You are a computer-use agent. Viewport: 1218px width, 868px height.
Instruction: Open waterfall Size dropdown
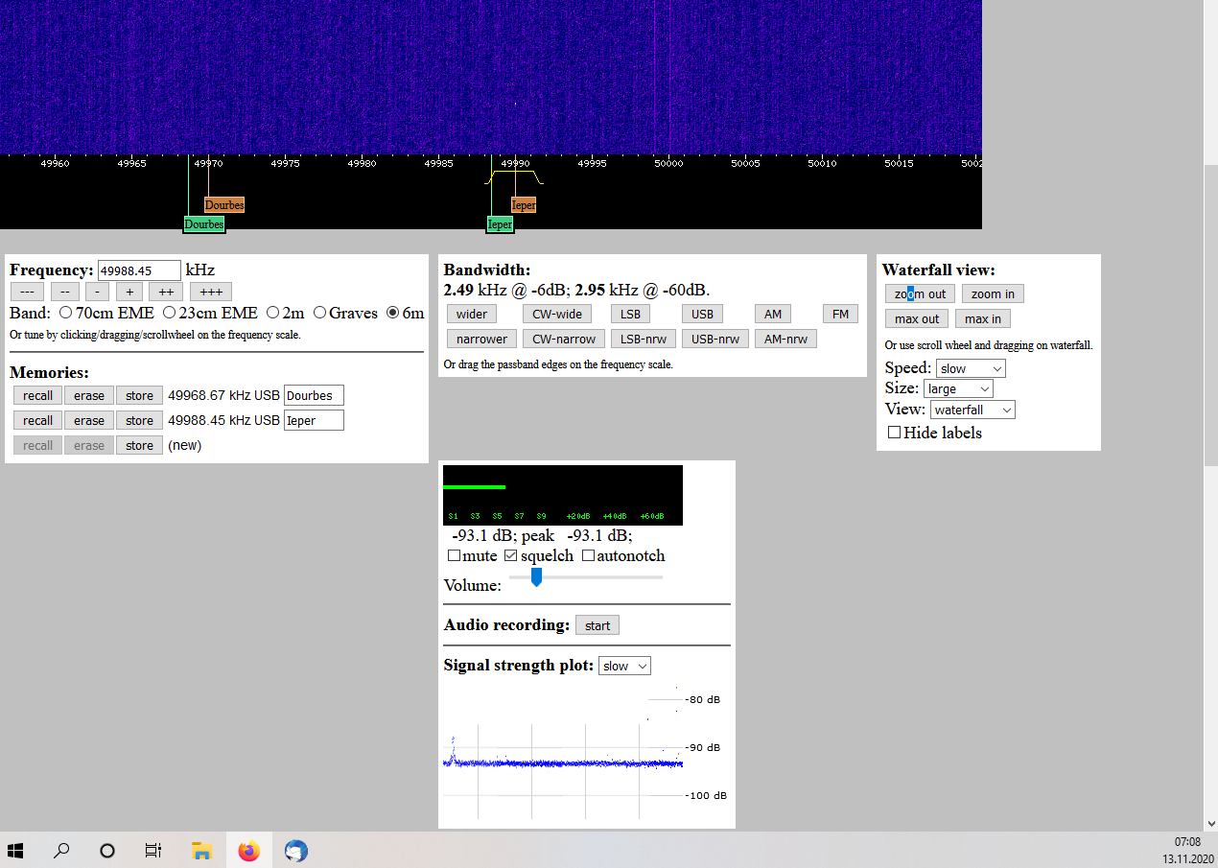958,388
